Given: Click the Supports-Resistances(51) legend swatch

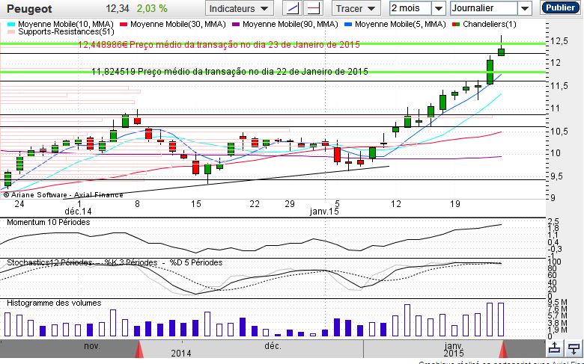Looking at the screenshot, I should point(11,32).
